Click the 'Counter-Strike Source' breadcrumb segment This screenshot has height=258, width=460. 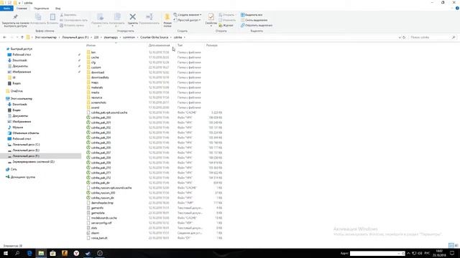(155, 37)
